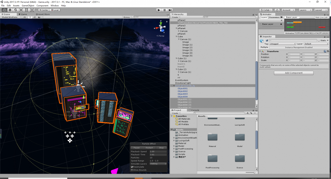Enable the Show Bounds checkbox
Screen dimensions: 331x179
[132, 170]
